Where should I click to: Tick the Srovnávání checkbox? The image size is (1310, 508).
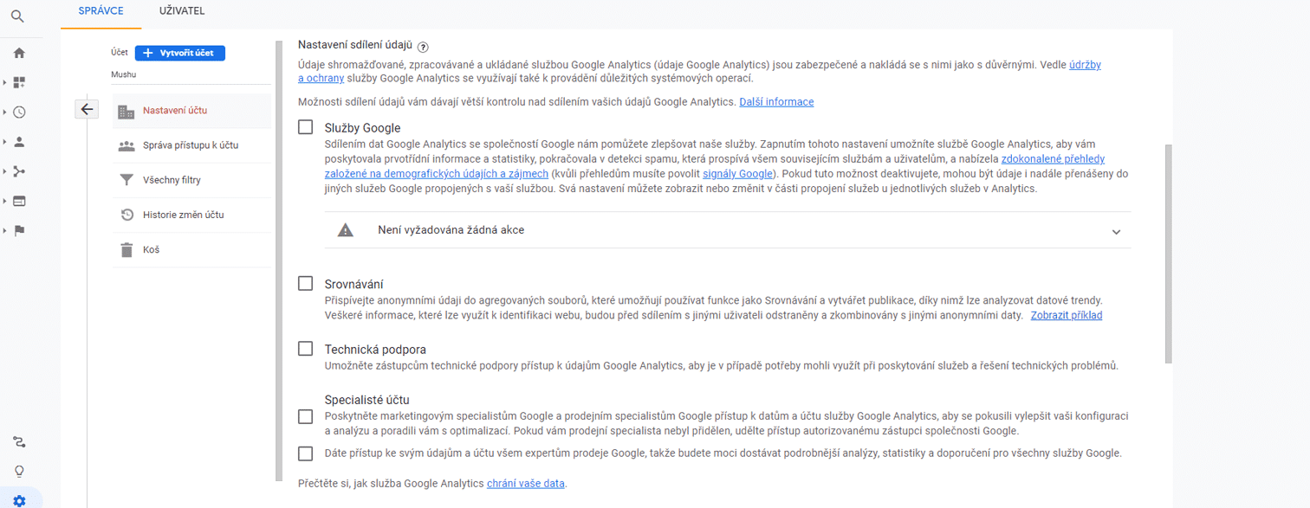click(x=305, y=283)
